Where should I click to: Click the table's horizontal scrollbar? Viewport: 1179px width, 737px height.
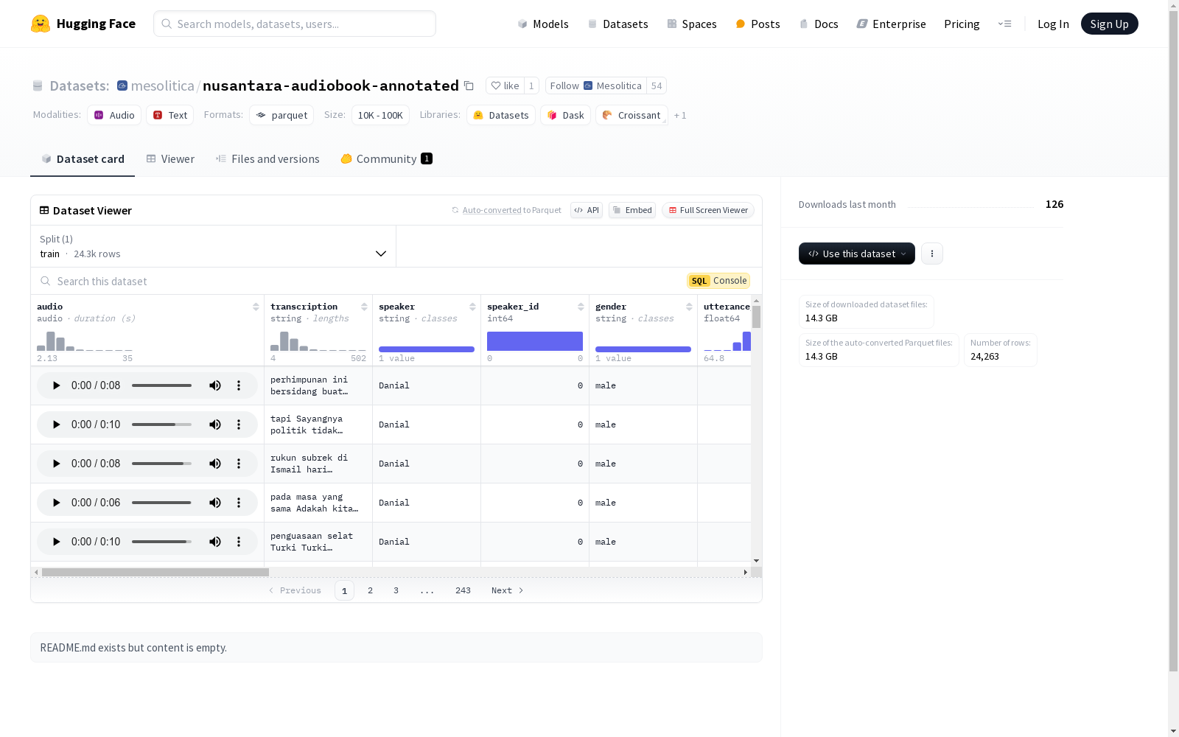point(155,572)
